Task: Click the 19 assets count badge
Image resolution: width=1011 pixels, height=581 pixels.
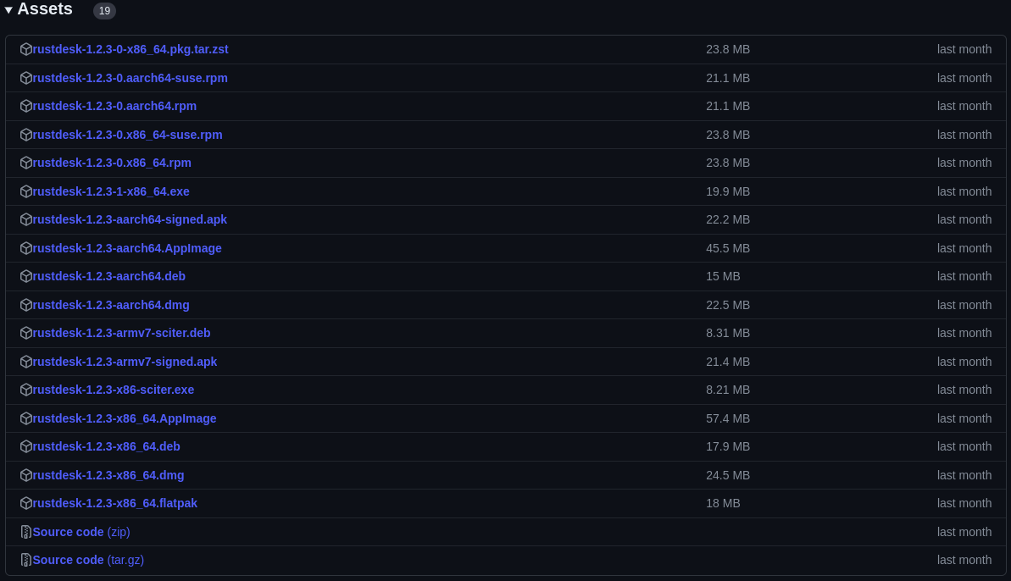Action: 104,11
